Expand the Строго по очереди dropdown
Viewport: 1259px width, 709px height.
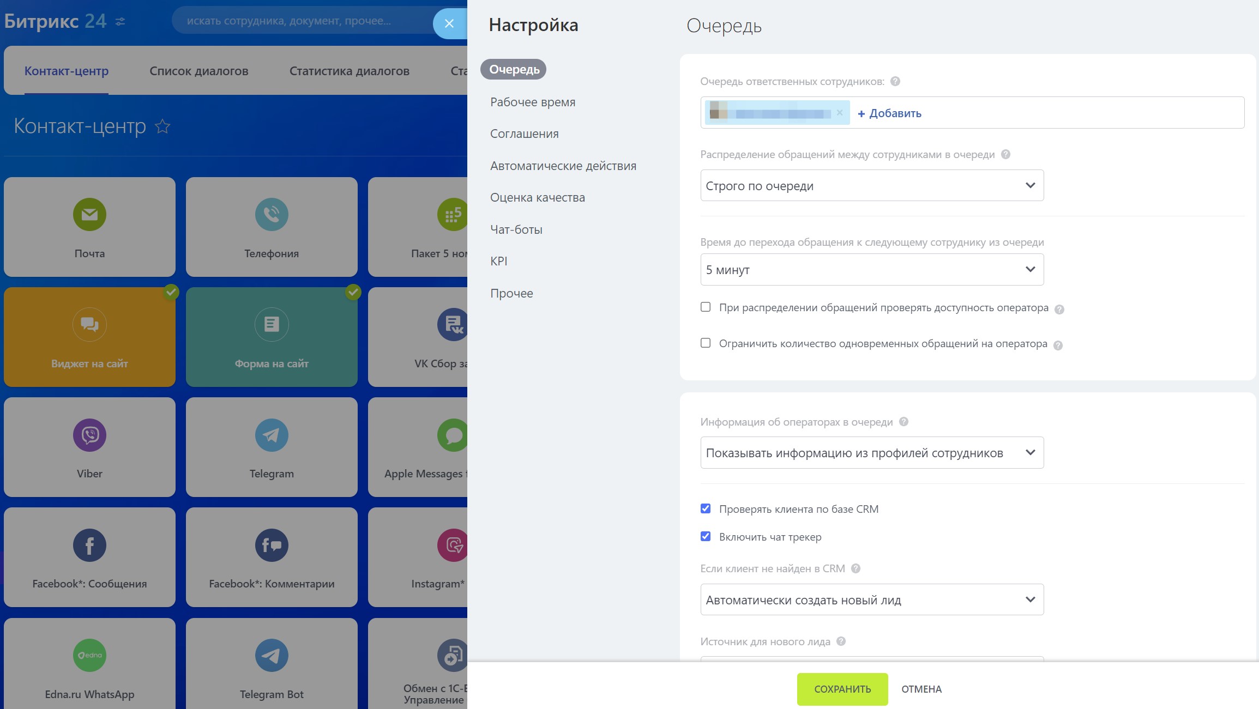[871, 185]
